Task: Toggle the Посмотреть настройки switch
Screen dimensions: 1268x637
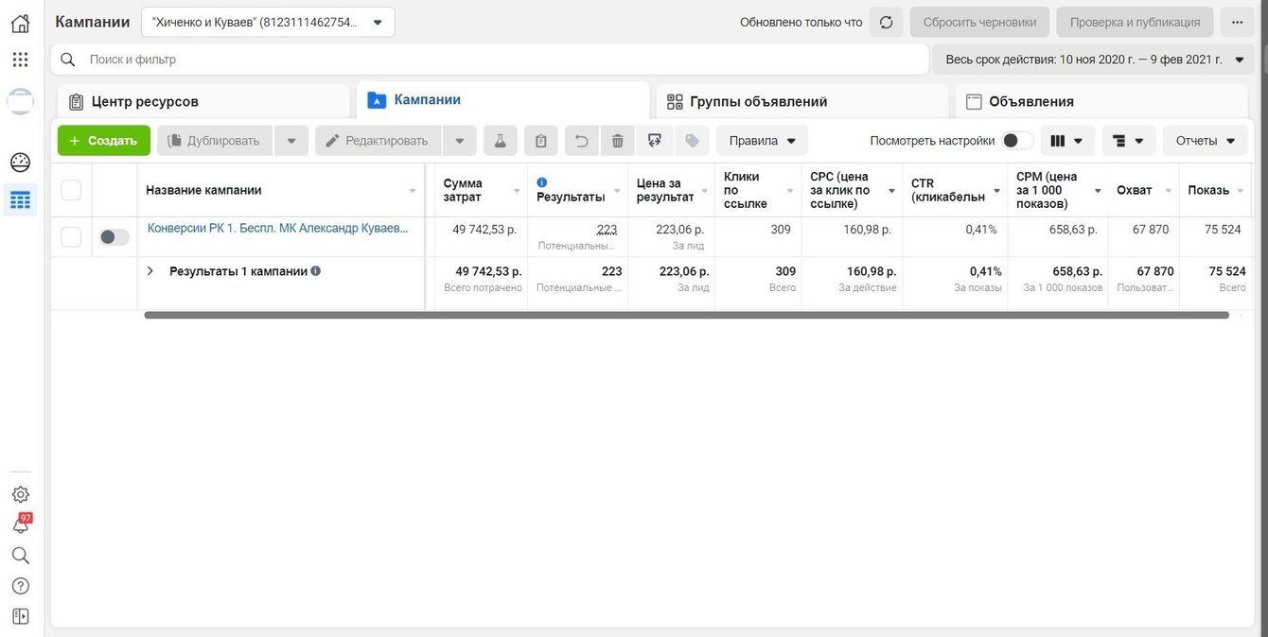Action: (x=1018, y=141)
